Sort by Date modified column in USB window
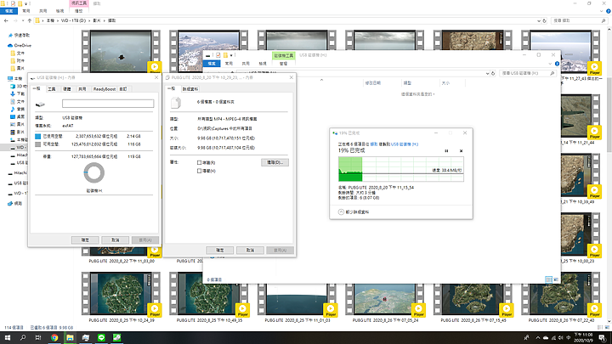Screen dimensions: 612x344 pyautogui.click(x=373, y=83)
